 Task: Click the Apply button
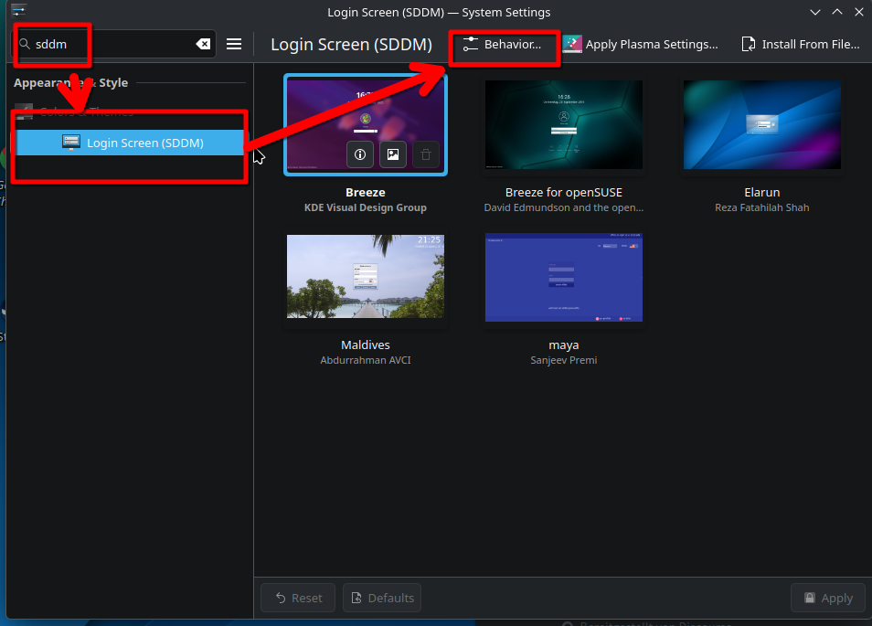pyautogui.click(x=827, y=598)
